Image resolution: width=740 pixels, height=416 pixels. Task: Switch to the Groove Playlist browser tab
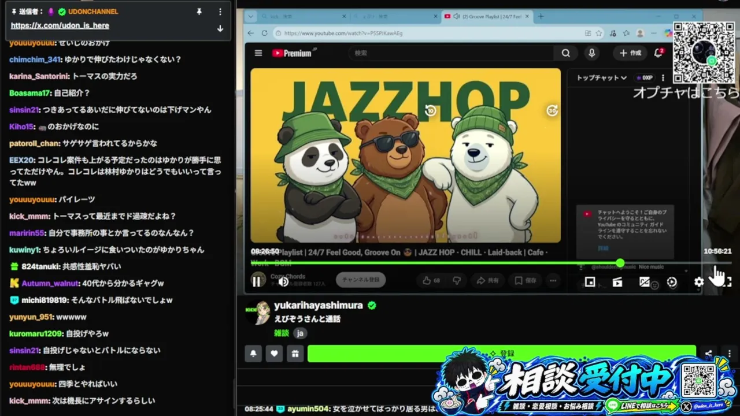(x=486, y=16)
